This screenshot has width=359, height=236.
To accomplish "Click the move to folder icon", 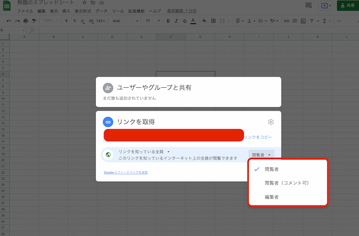I will [93, 2].
